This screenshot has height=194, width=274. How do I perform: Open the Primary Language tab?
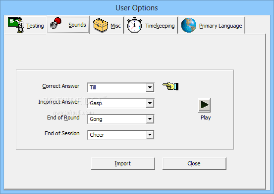[x=212, y=25]
